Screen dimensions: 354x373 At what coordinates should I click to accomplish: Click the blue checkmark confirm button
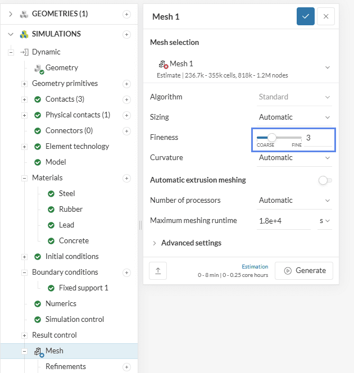(x=305, y=16)
